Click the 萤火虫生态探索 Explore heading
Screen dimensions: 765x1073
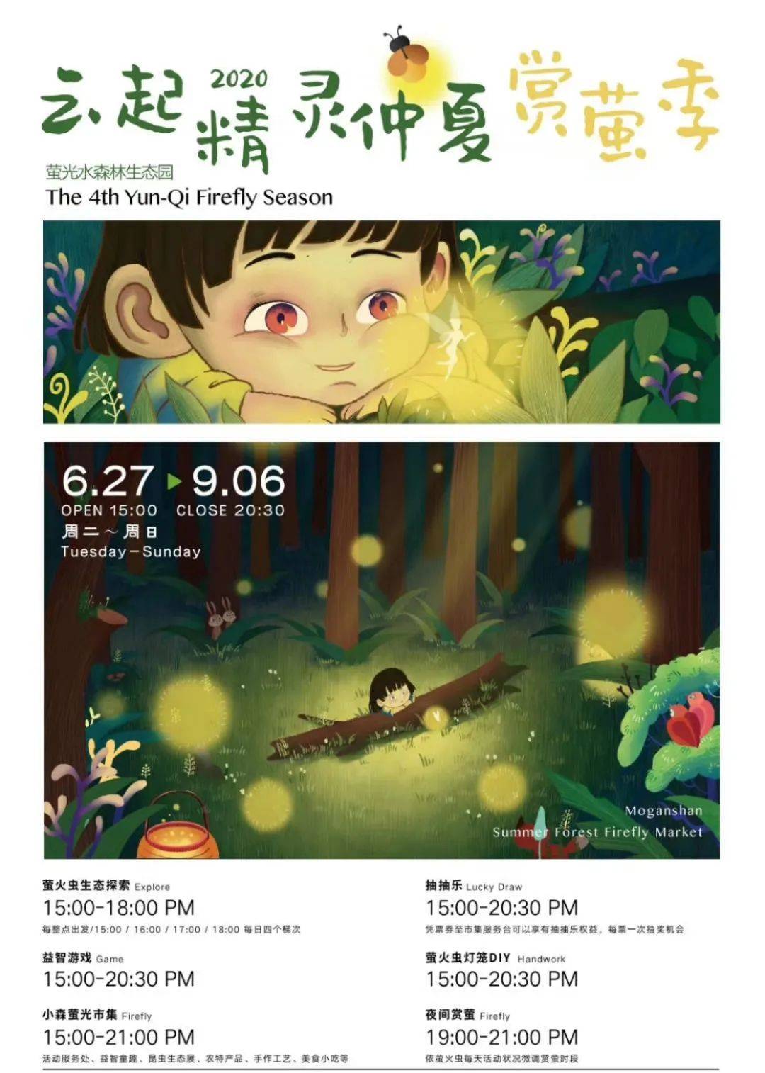[106, 885]
